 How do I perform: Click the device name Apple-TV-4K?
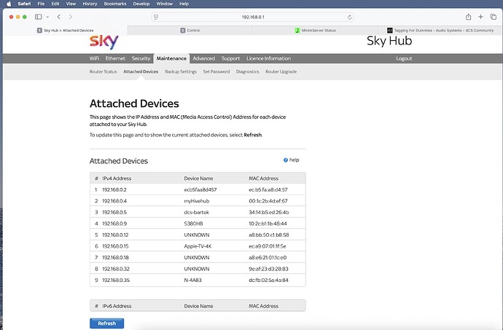[198, 246]
